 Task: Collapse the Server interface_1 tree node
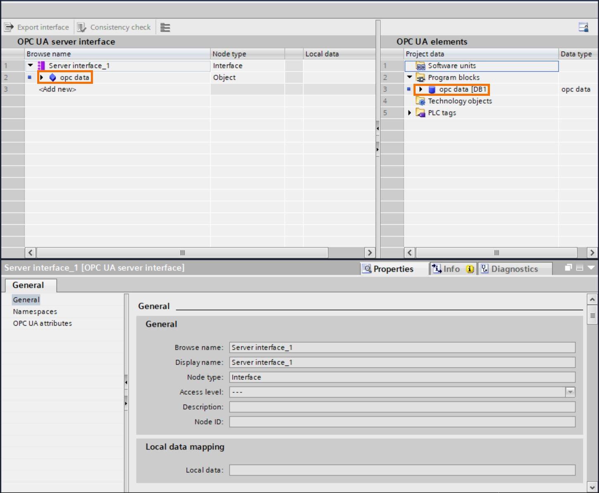click(x=30, y=65)
